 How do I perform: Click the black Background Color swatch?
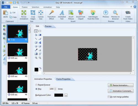pyautogui.click(x=59, y=95)
